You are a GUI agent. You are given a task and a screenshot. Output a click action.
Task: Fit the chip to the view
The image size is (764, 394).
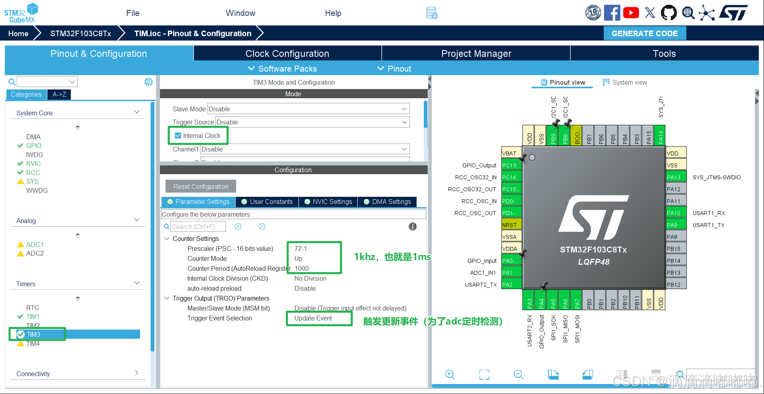click(484, 374)
